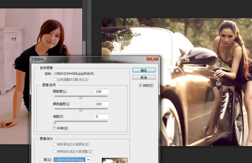
Task: Confirm with the 确定 button
Action: pos(144,70)
